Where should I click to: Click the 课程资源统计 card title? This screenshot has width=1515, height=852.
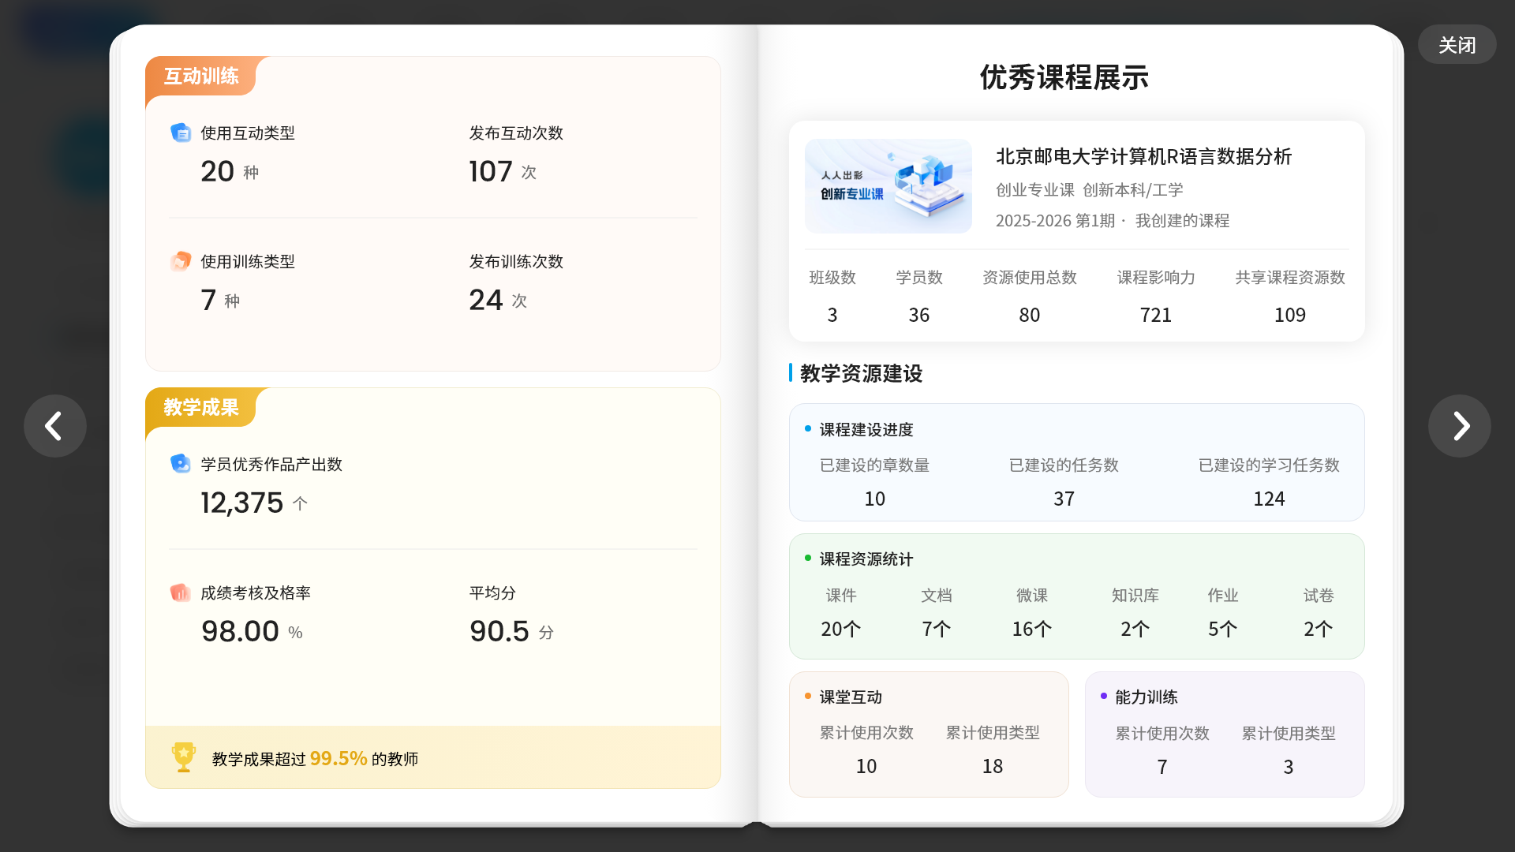[x=866, y=559]
